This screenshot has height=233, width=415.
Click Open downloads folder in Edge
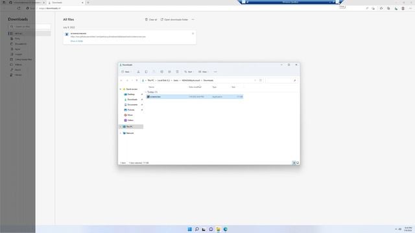174,19
